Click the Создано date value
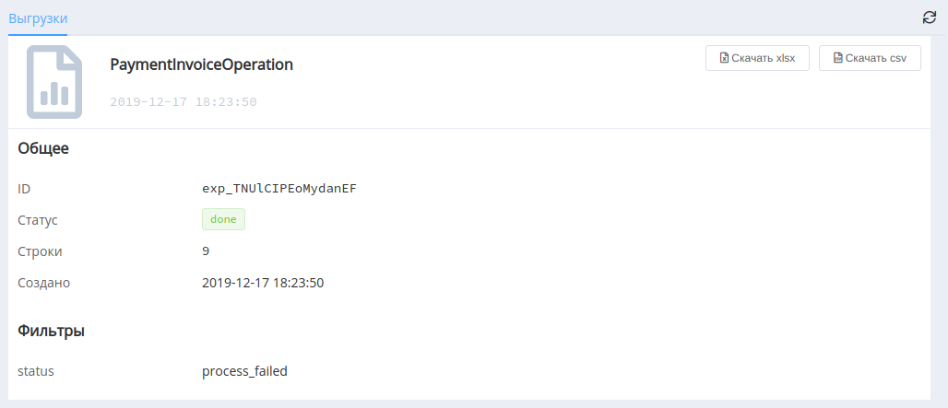The image size is (948, 408). pos(263,283)
